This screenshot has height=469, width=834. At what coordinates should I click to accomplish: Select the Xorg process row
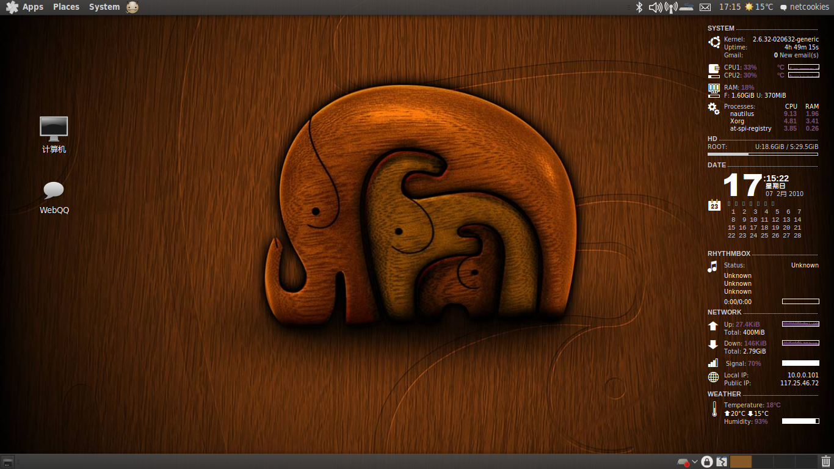point(774,121)
